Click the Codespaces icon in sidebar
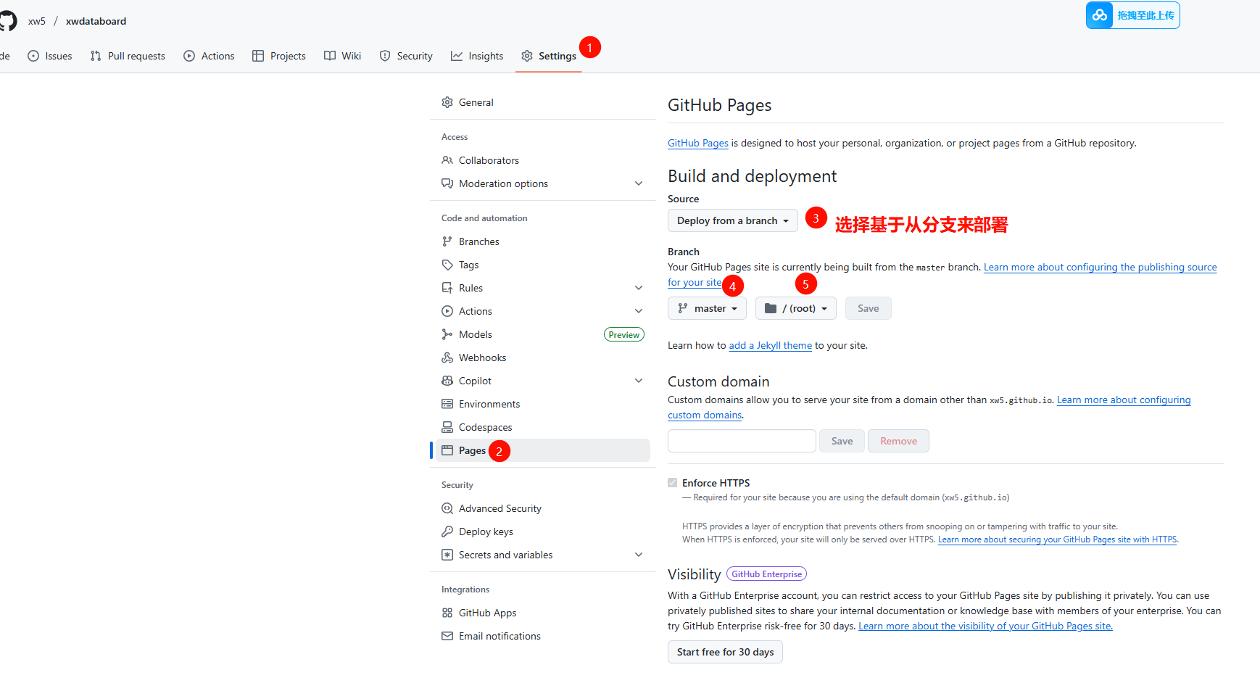 (447, 427)
